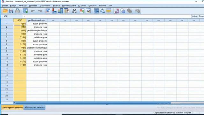The image size is (204, 115).
Task: Insert cases using the toolbar icon
Action: coord(82,11)
